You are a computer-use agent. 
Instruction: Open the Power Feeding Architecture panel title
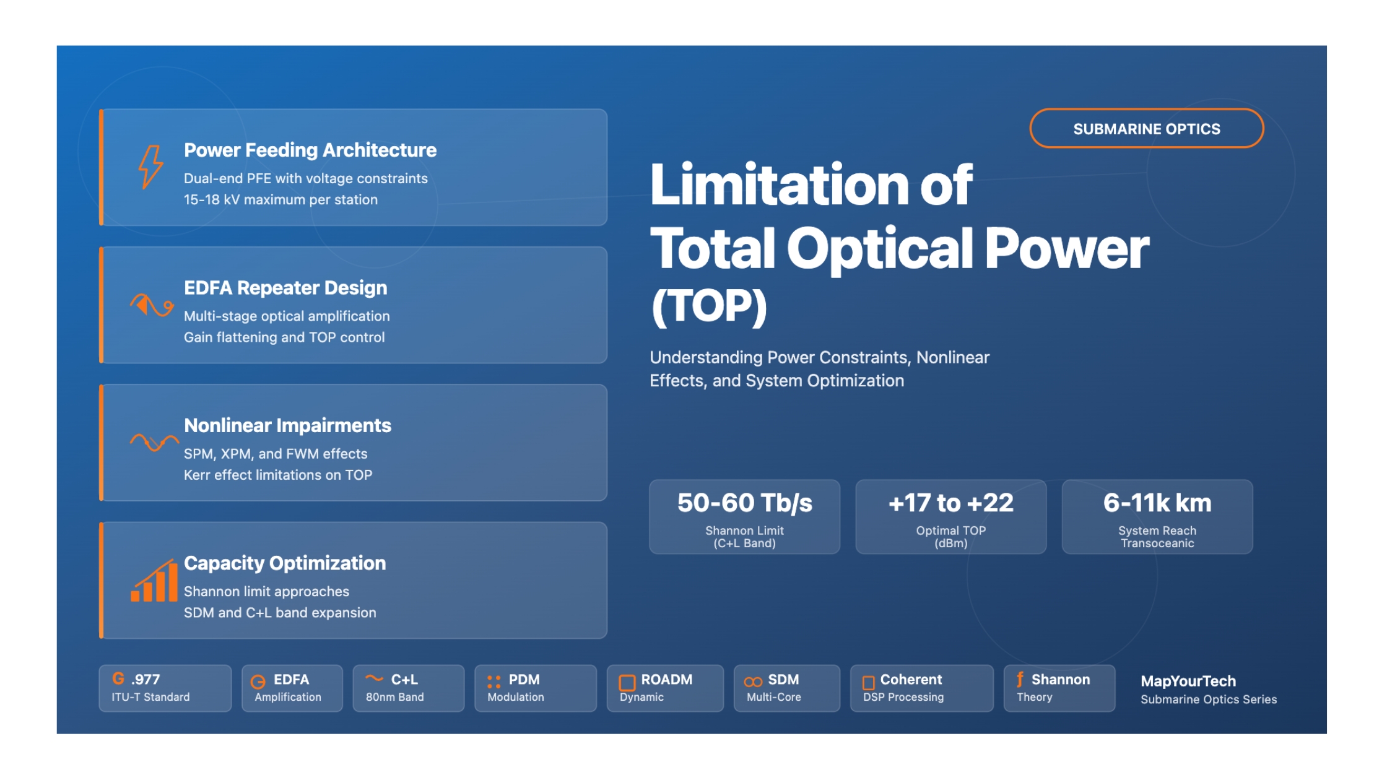click(x=310, y=150)
